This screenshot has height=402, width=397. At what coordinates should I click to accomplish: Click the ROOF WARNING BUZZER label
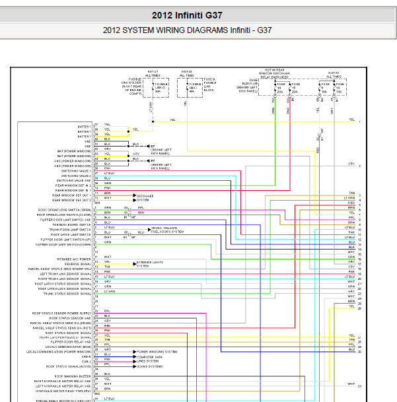[73, 376]
